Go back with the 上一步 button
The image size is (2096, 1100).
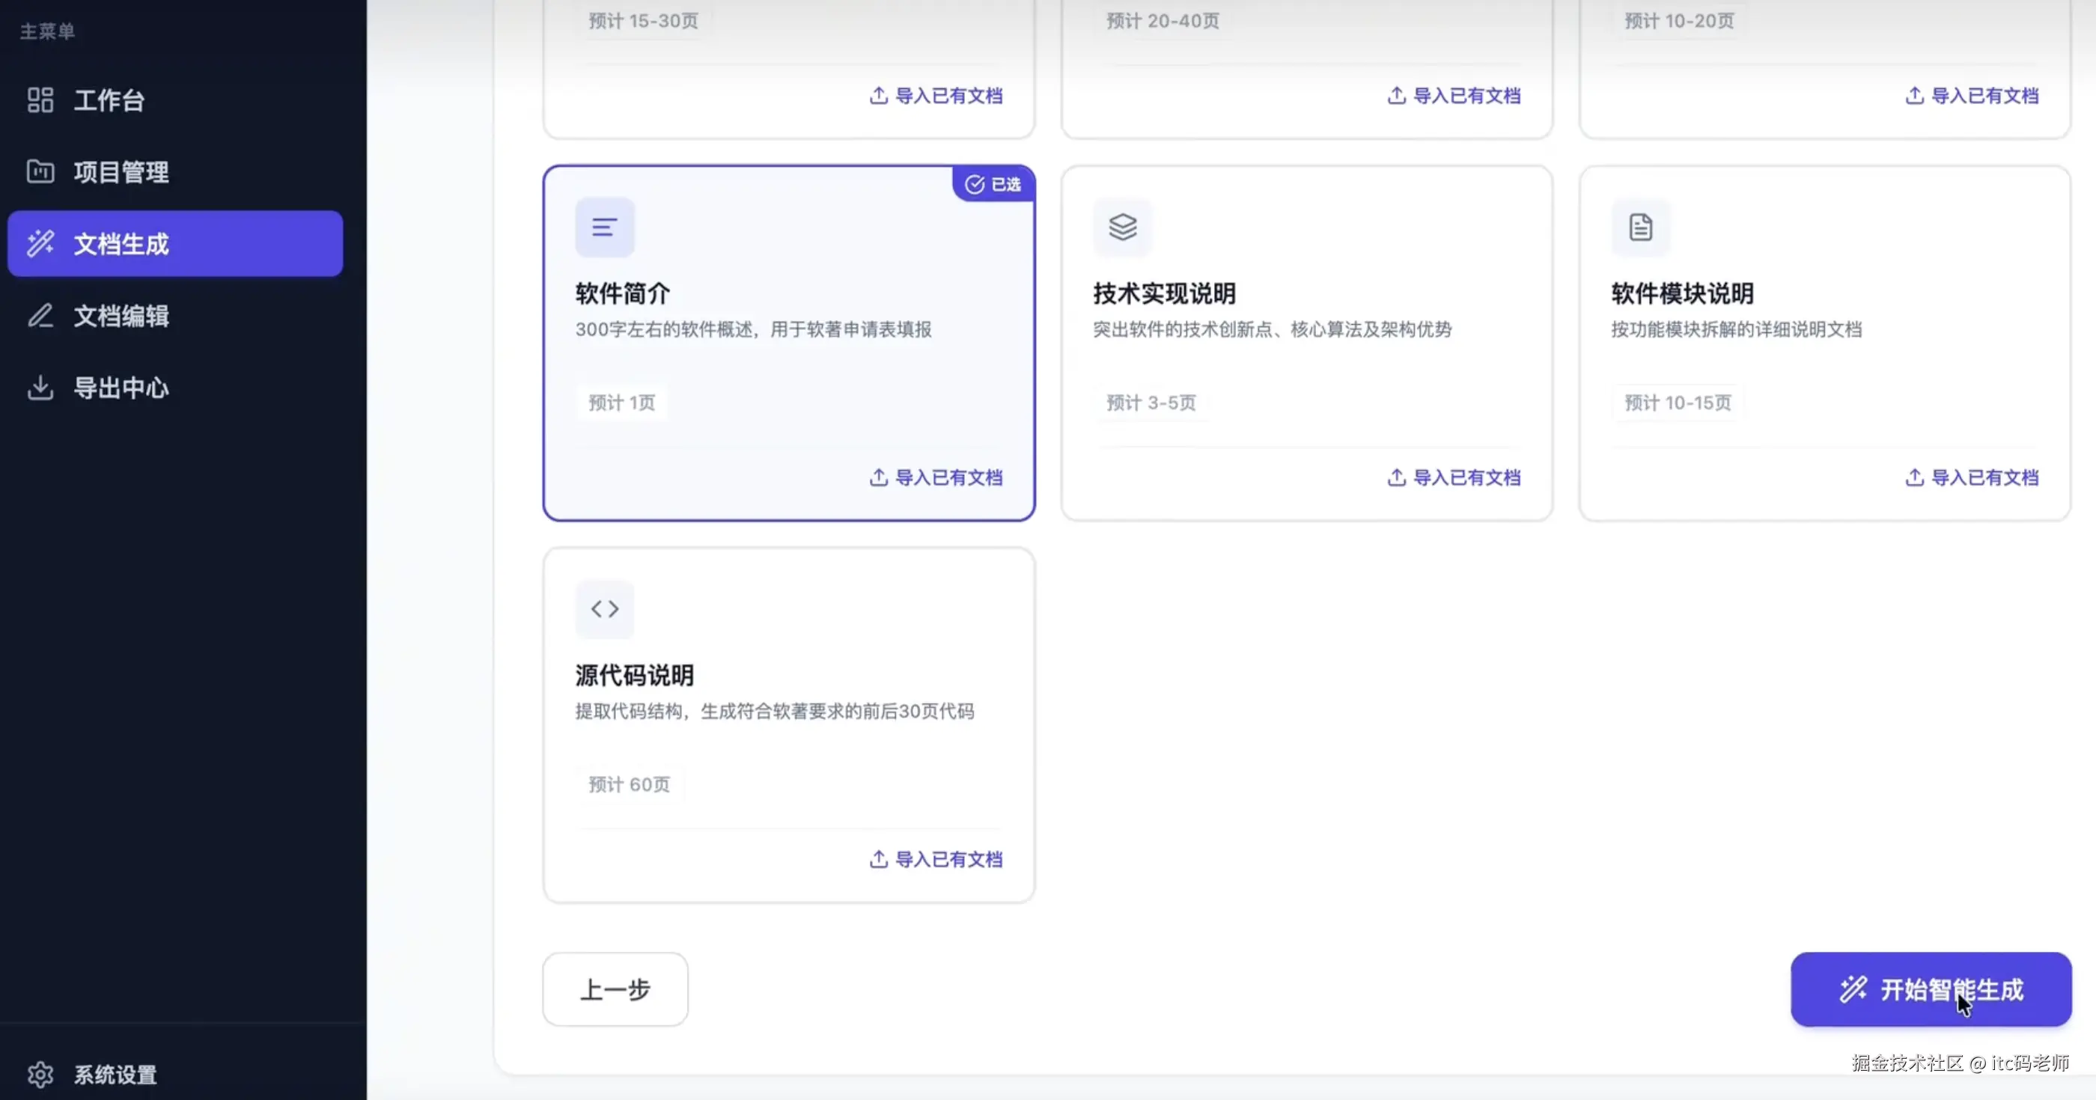coord(615,989)
